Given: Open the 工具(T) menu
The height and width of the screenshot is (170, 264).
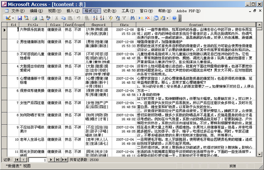Looking at the screenshot, I should 128,11.
